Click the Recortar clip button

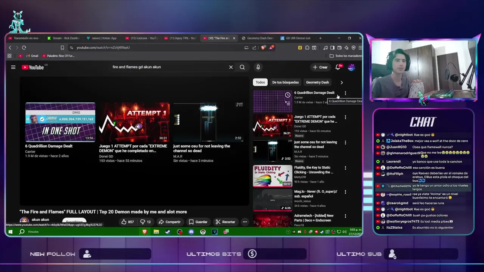pos(225,222)
